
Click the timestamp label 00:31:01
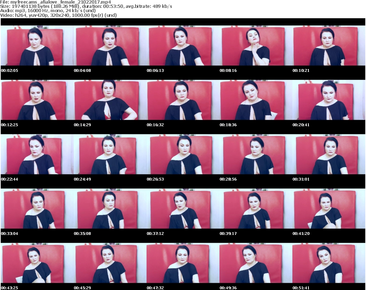301,179
